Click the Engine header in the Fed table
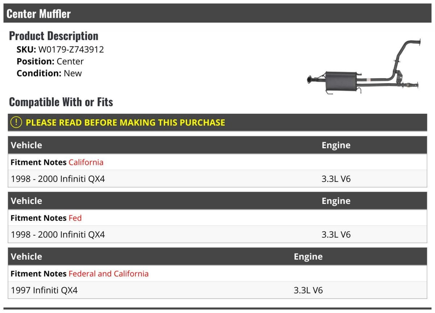This screenshot has height=313, width=435. (336, 201)
